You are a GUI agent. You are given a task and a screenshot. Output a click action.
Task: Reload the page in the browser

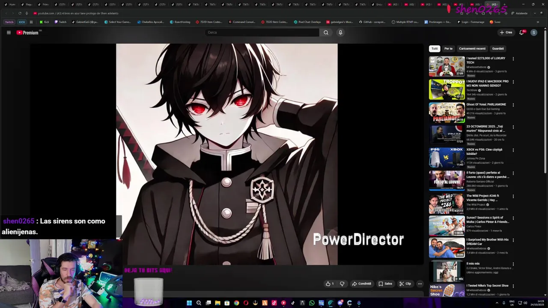19,13
